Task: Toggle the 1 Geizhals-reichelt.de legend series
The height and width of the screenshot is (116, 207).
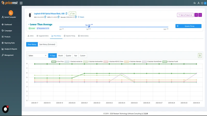Action: 73,62
